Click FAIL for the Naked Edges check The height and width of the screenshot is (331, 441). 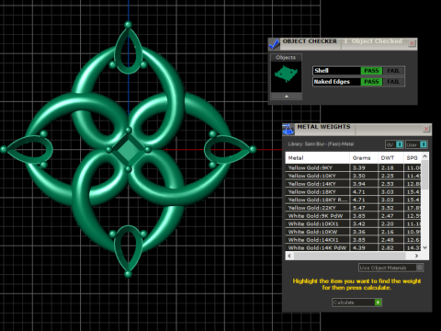pyautogui.click(x=393, y=82)
